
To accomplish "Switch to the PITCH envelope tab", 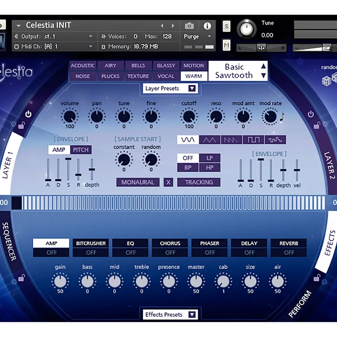I will [81, 150].
